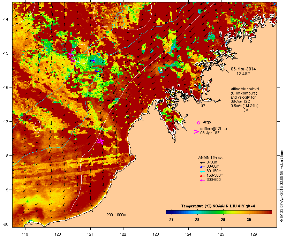
Task: Click the '200 1000m' isobath label
Action: tap(116, 215)
